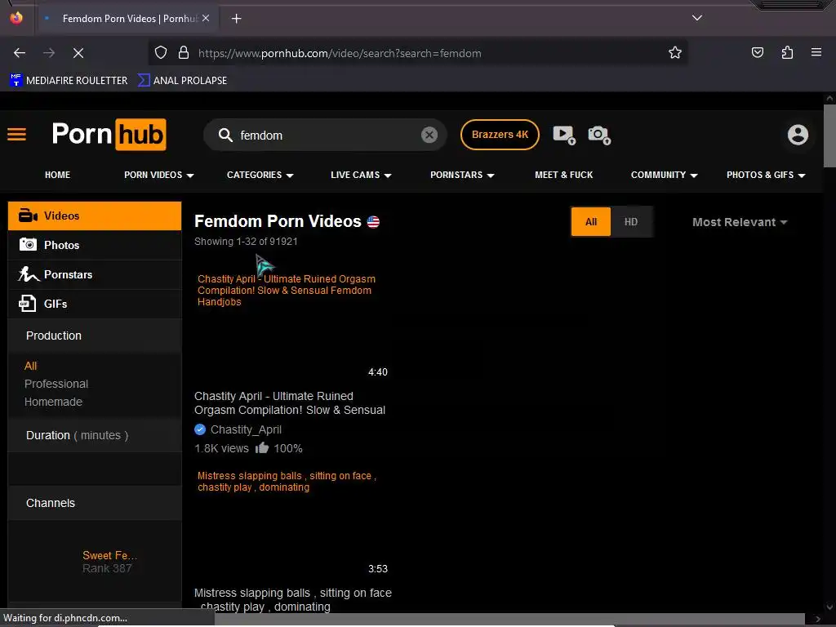Switch to the Pornstars sidebar tab
This screenshot has height=627, width=836.
click(95, 274)
